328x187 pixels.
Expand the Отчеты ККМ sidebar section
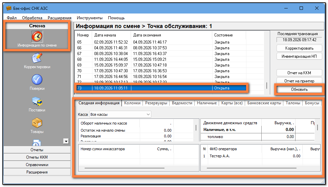click(x=37, y=157)
